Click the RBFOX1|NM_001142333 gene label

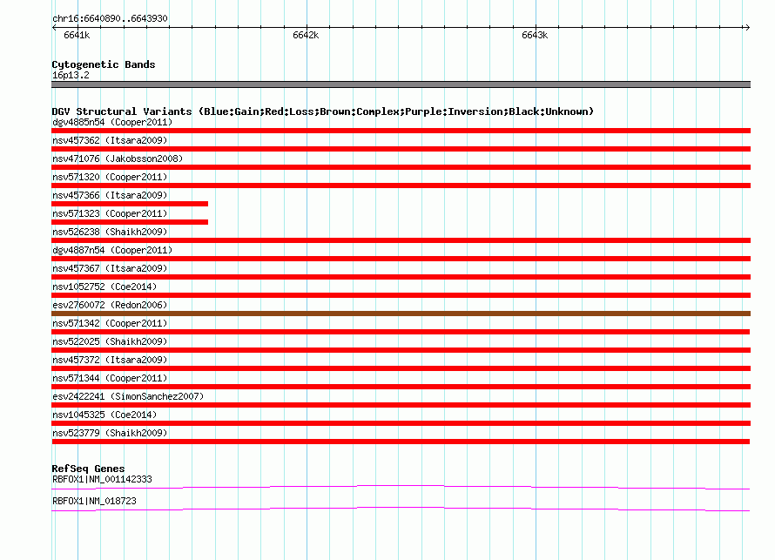[102, 479]
